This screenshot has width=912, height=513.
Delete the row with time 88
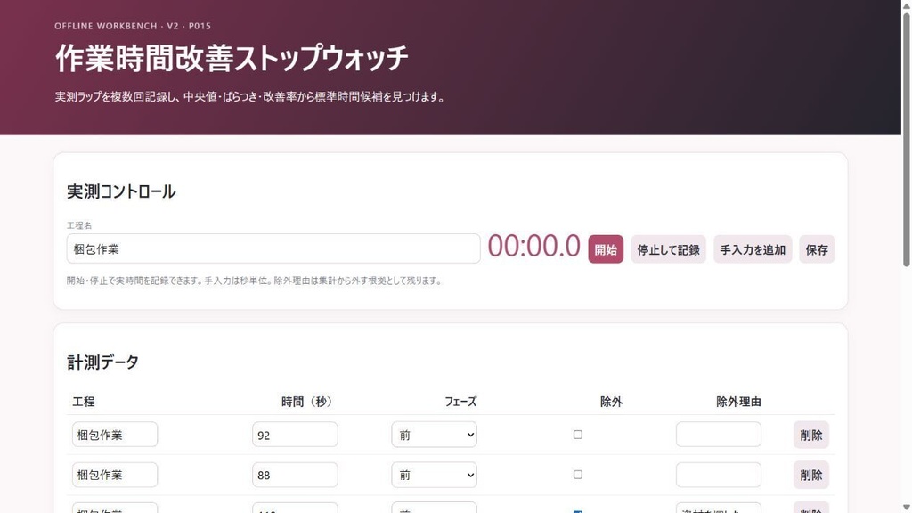pos(810,476)
